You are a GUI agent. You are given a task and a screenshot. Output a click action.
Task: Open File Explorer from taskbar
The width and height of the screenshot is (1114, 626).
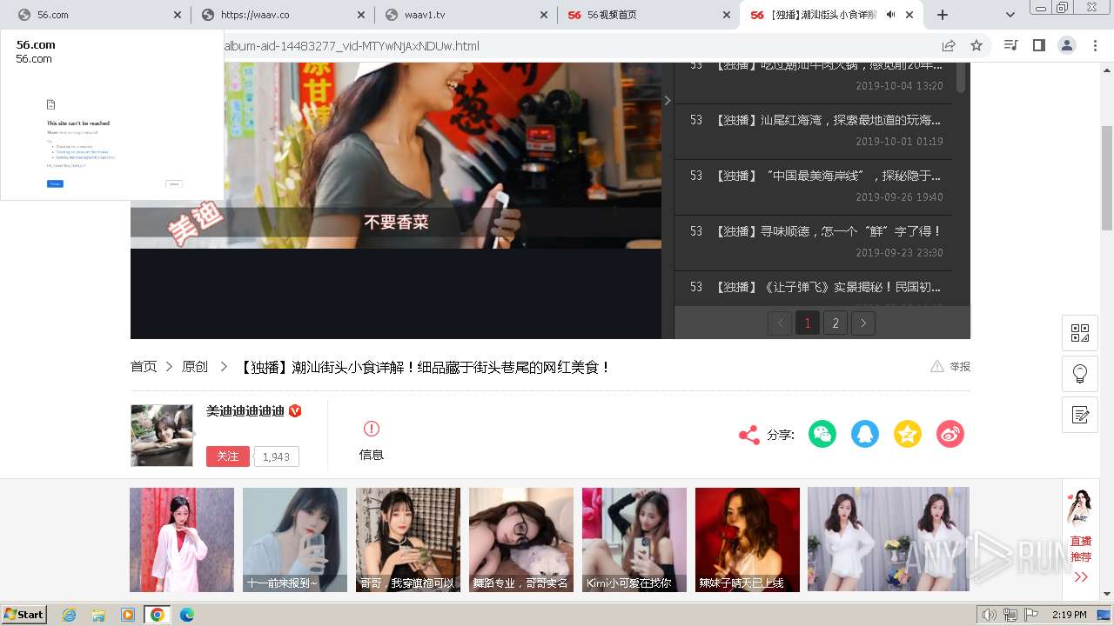98,615
